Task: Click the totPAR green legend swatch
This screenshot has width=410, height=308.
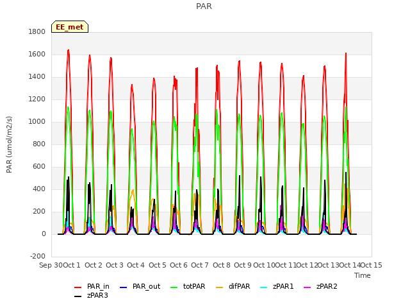Action: [174, 287]
